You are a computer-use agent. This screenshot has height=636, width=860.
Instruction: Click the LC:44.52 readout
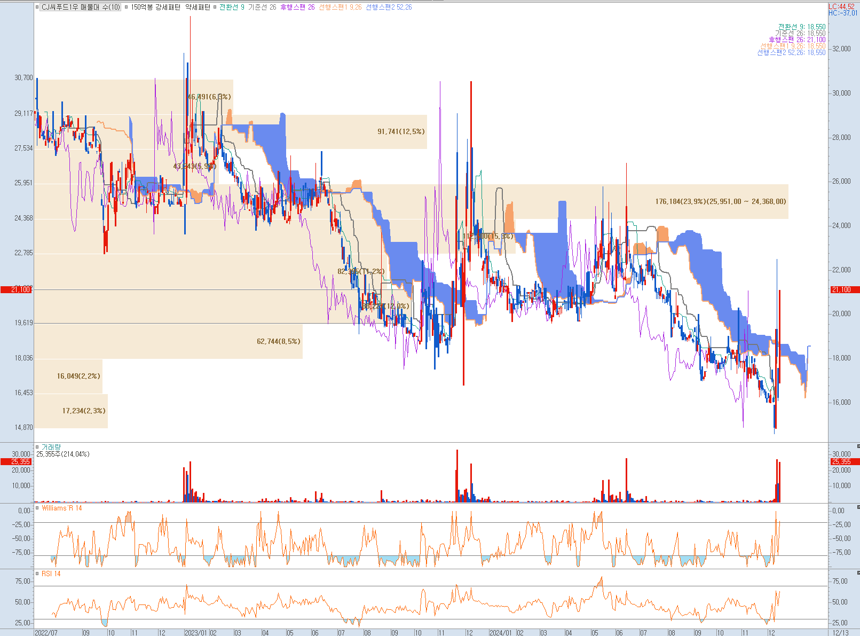843,6
